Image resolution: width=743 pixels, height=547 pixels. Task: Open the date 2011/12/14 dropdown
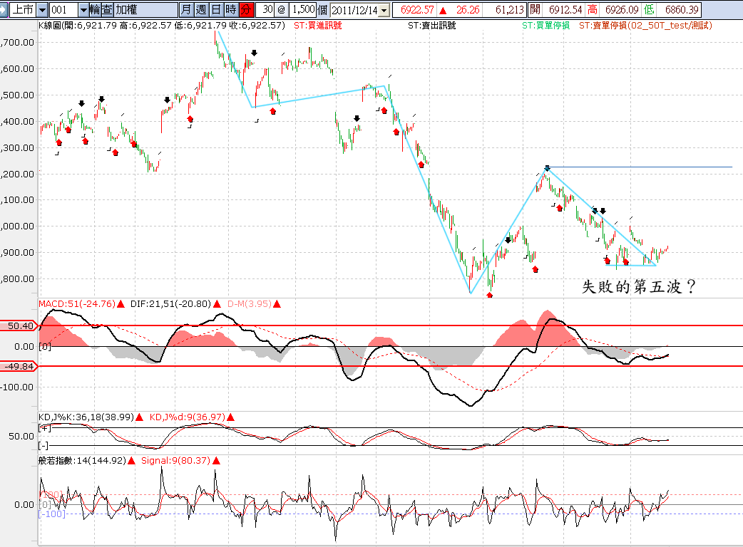point(384,9)
